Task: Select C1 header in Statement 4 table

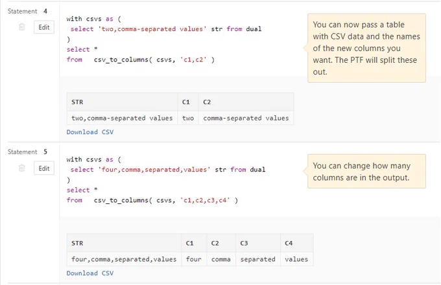Action: coord(188,102)
